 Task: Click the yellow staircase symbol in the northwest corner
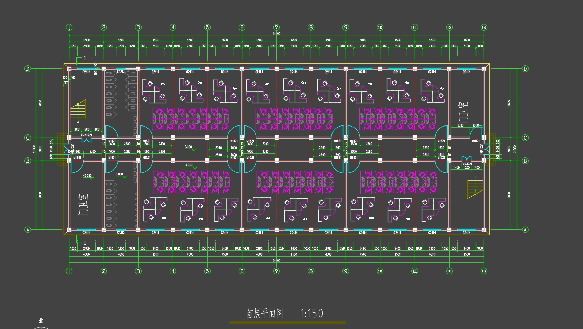pos(79,109)
